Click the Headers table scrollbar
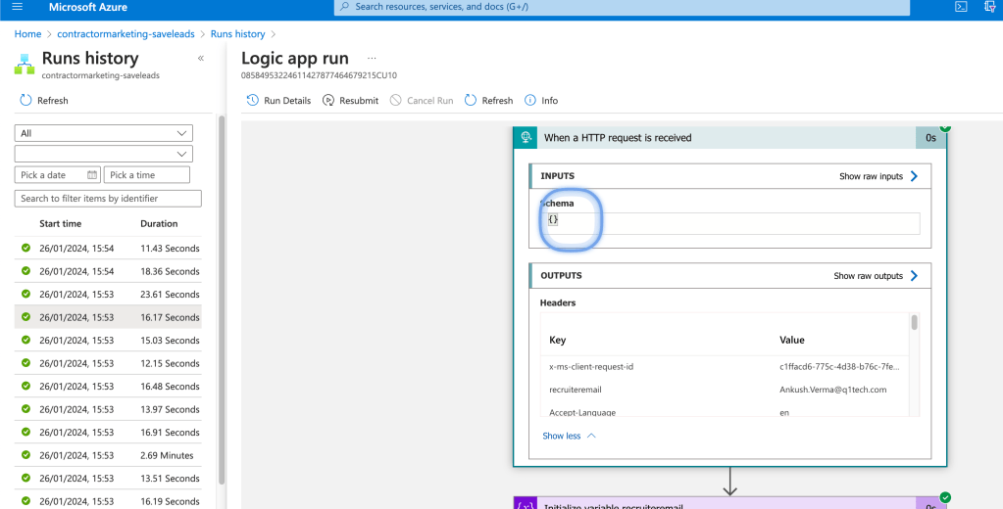1003x509 pixels. [x=915, y=322]
